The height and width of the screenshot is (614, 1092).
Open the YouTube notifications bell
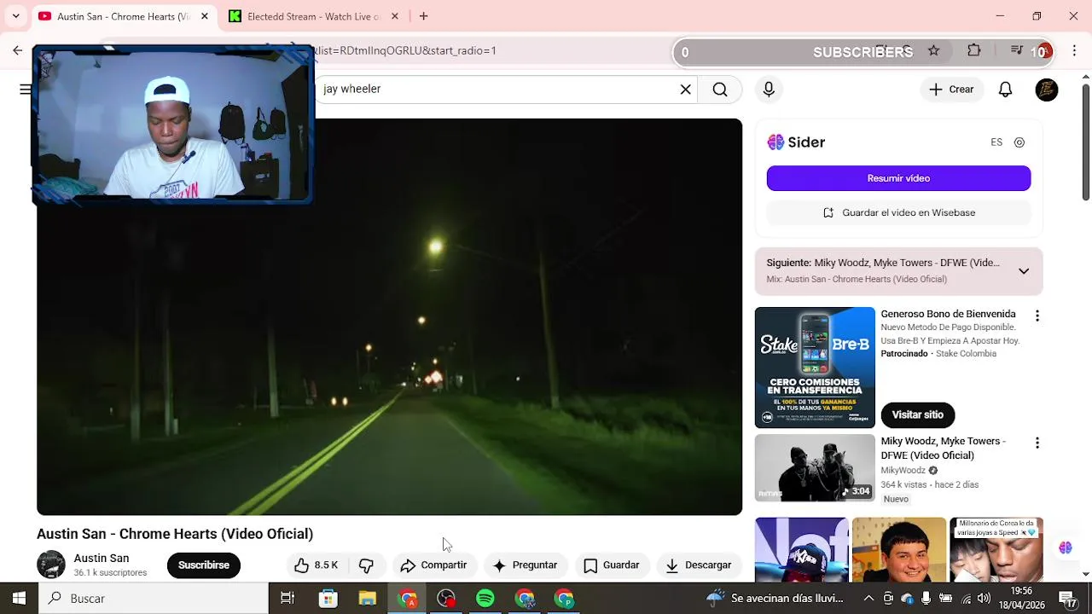pos(1006,90)
